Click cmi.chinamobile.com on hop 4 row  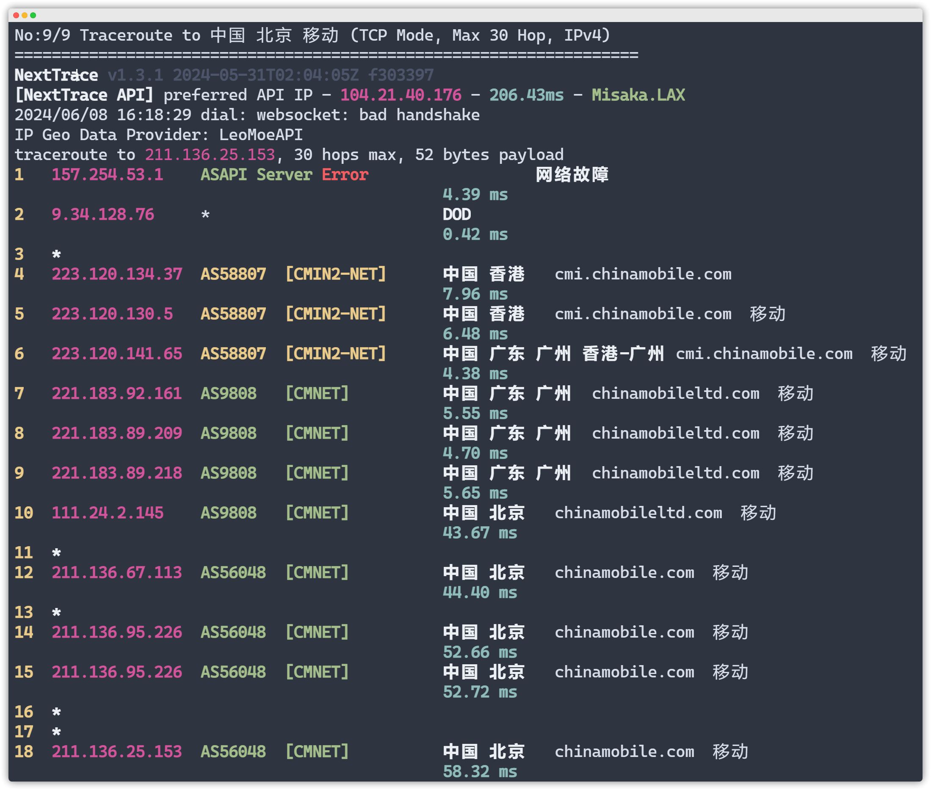(643, 274)
